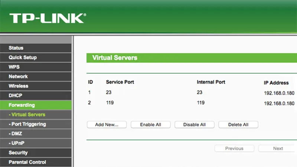
Task: Click the Delete All button
Action: 238,125
